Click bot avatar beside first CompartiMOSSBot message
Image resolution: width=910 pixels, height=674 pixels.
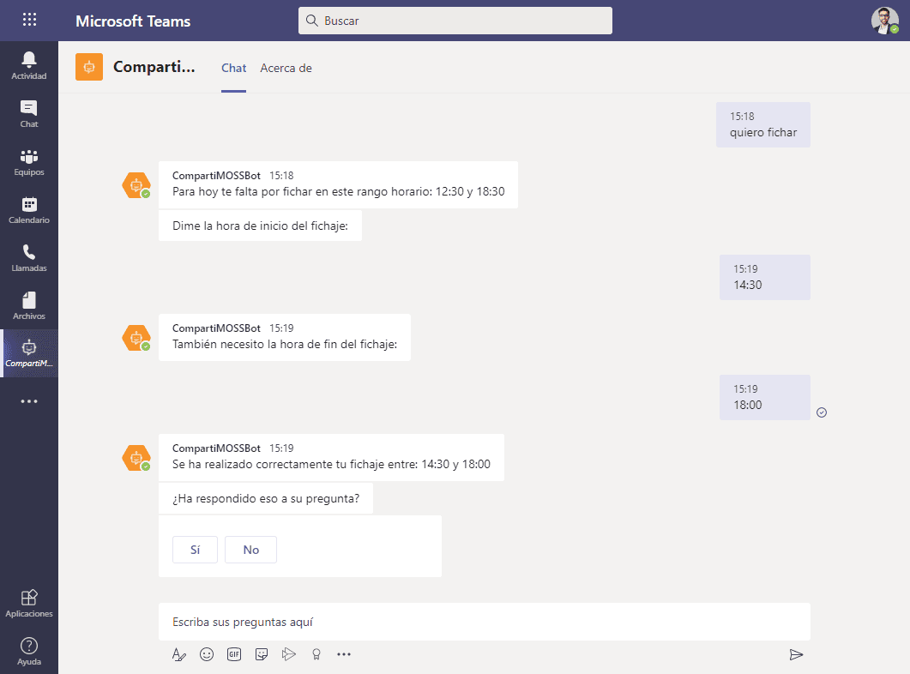coord(136,185)
